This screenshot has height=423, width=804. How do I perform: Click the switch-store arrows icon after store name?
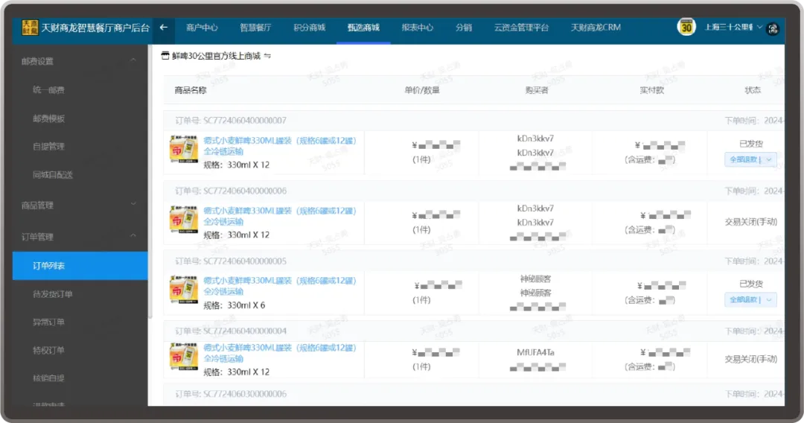pyautogui.click(x=268, y=56)
